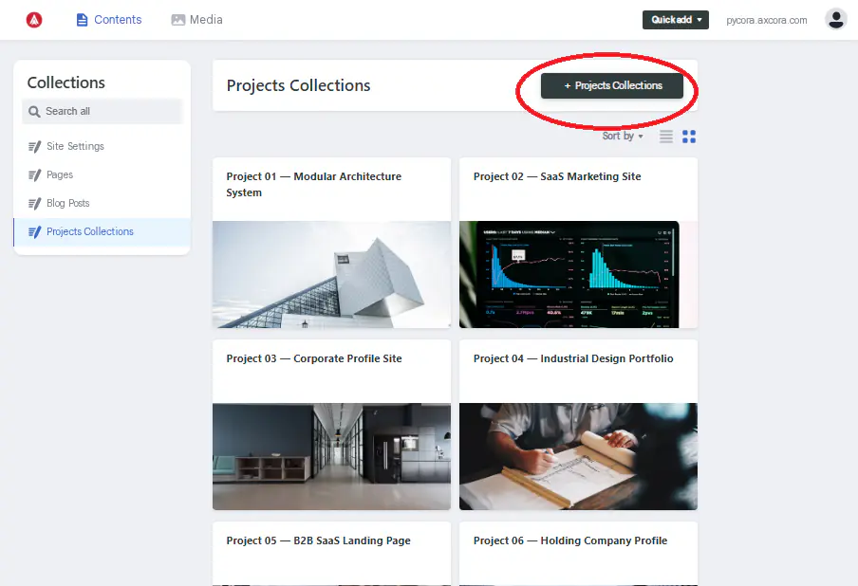Screen dimensions: 858x586
Task: Switch to grid view layout
Action: (689, 137)
